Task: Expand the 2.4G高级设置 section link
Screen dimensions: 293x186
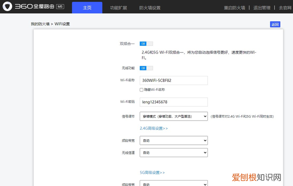Action: 154,128
